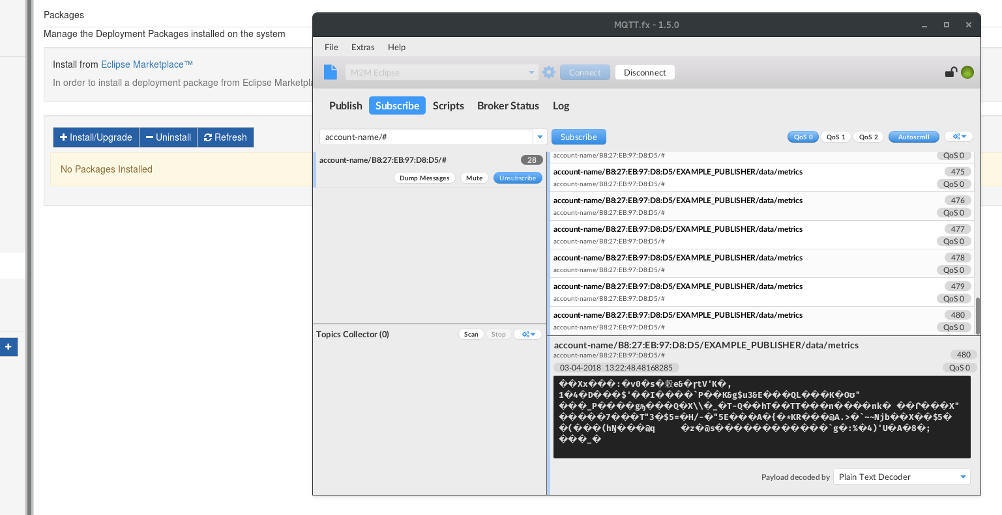The image size is (1002, 515).
Task: Click Dump Messages button
Action: click(424, 178)
